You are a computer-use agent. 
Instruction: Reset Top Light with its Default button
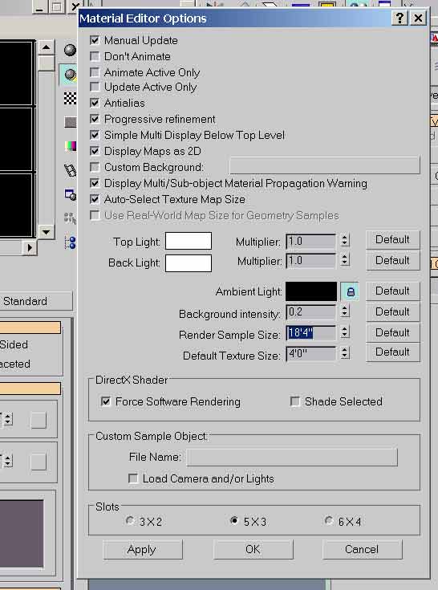coord(392,240)
